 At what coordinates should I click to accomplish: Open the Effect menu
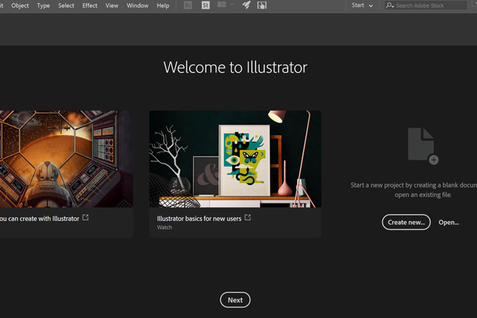(x=90, y=5)
